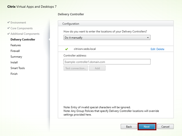The image size is (182, 136).
Task: Open the 'Do it manually' dropdown
Action: click(x=107, y=37)
